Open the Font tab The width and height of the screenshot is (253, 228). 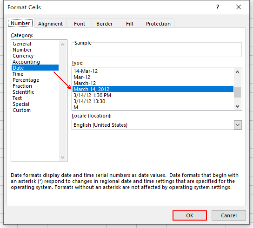click(80, 24)
